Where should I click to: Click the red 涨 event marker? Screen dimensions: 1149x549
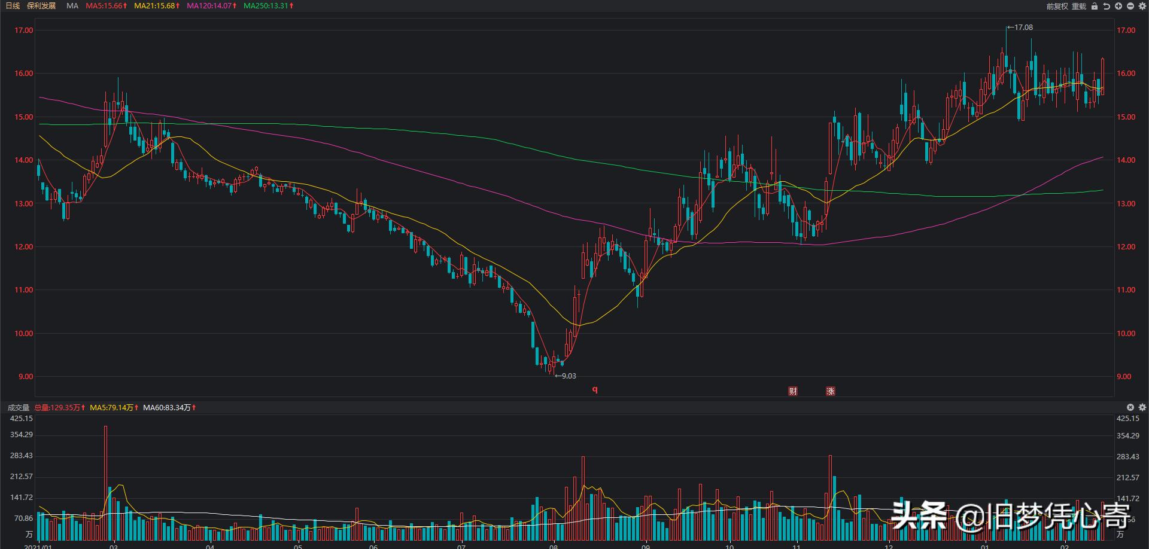[x=831, y=391]
